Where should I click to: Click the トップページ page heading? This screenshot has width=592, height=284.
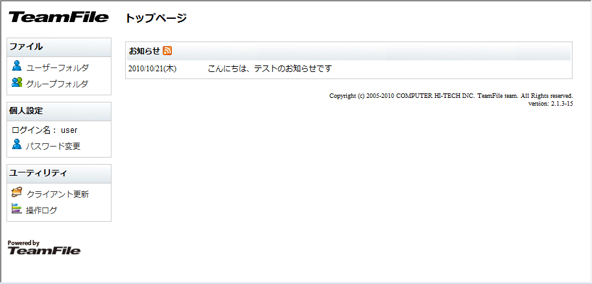156,18
